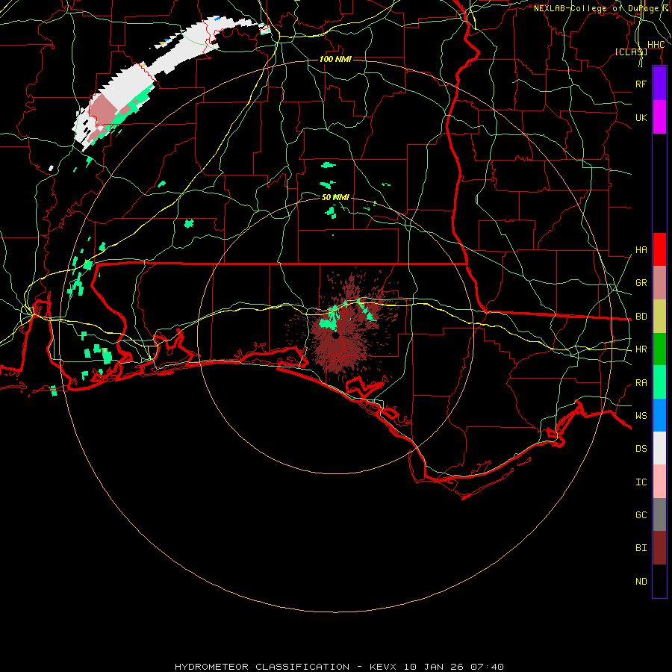Click the RA legend label
Image resolution: width=672 pixels, height=672 pixels.
[x=641, y=383]
